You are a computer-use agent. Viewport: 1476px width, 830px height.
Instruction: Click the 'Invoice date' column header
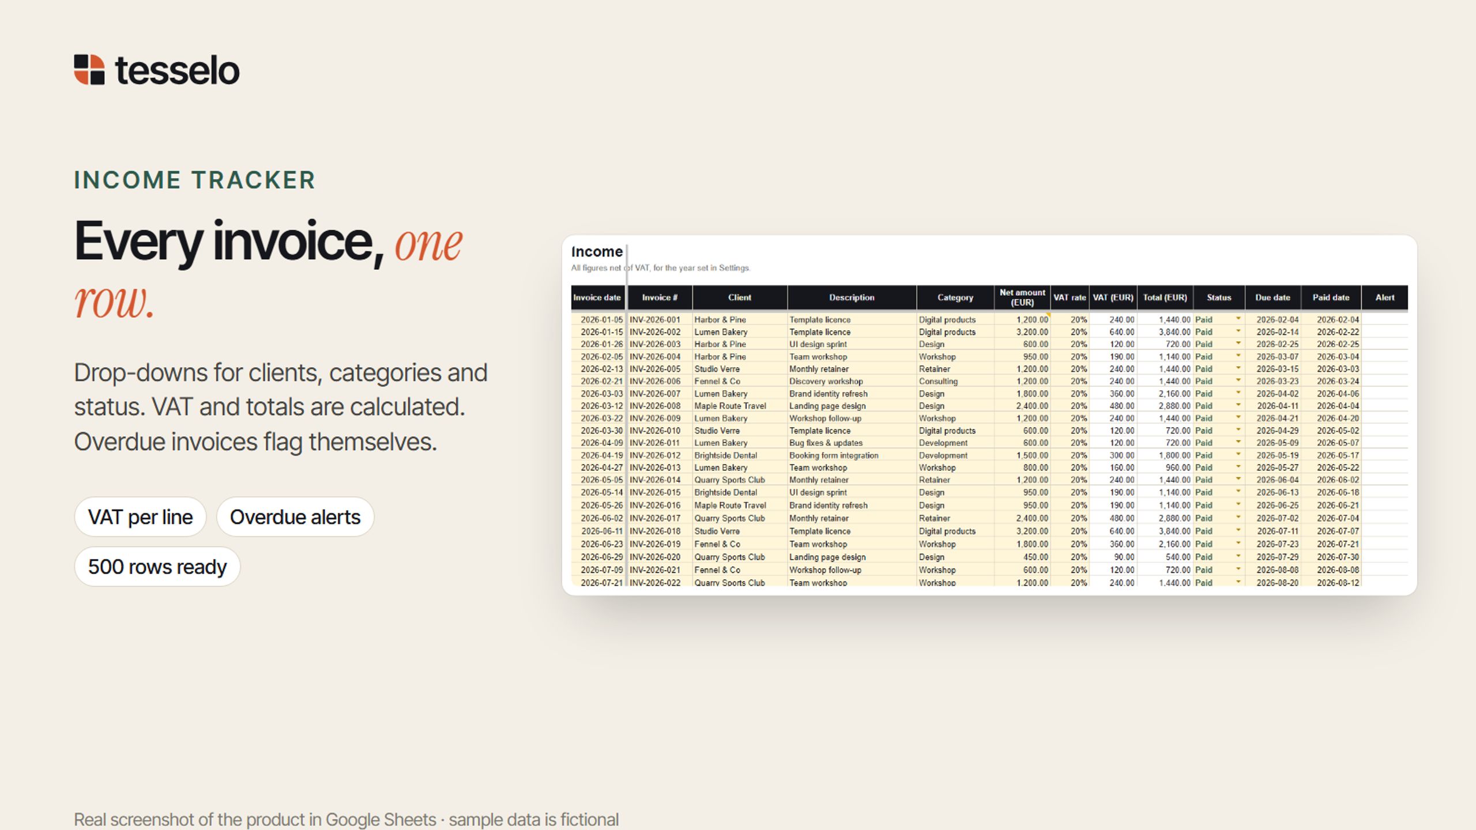click(597, 297)
